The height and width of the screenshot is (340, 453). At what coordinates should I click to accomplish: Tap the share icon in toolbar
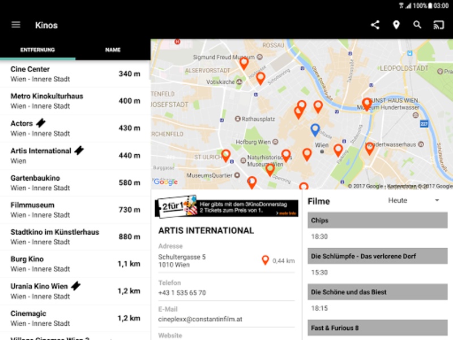click(375, 25)
